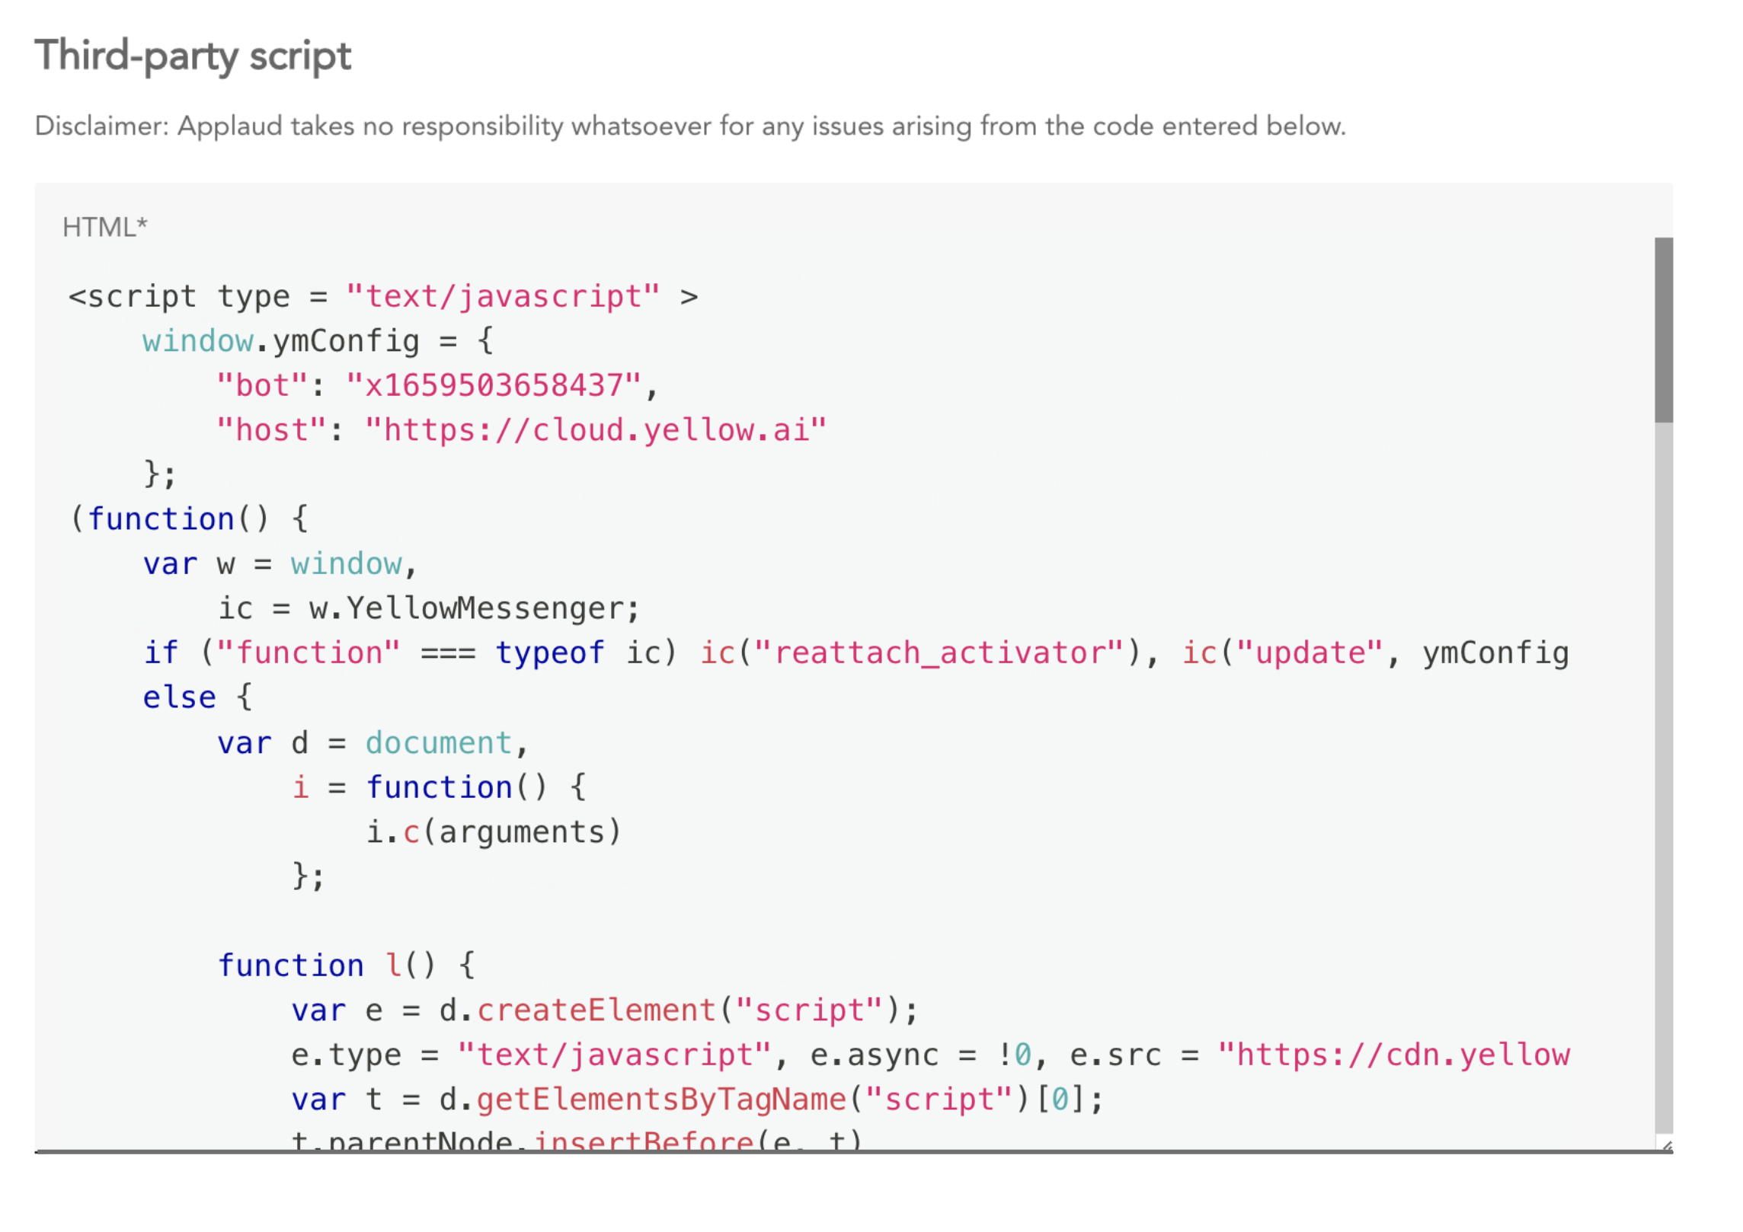This screenshot has height=1232, width=1743.
Task: Click on w.YellowMessenger in the code
Action: click(472, 608)
